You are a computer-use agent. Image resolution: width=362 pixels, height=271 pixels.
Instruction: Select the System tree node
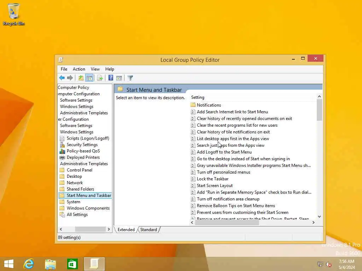[x=74, y=202]
